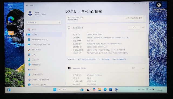Screen dimensions: 173x99
Task: Open ドメインまたはワークグループ link
Action: (x=87, y=60)
